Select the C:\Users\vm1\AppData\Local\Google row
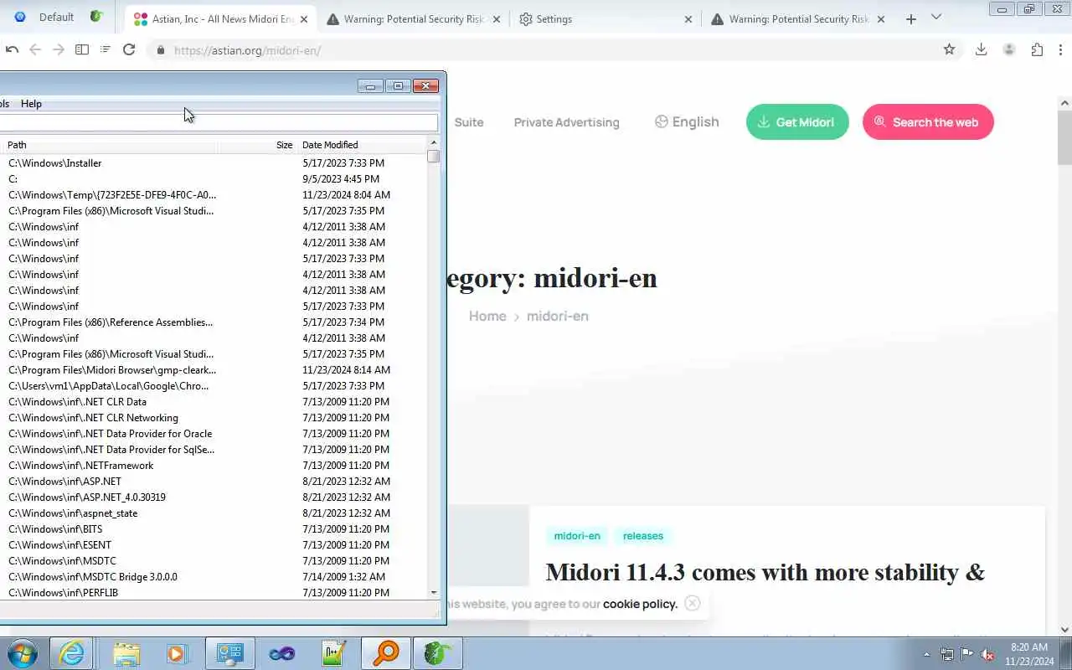This screenshot has width=1072, height=670. [214, 386]
